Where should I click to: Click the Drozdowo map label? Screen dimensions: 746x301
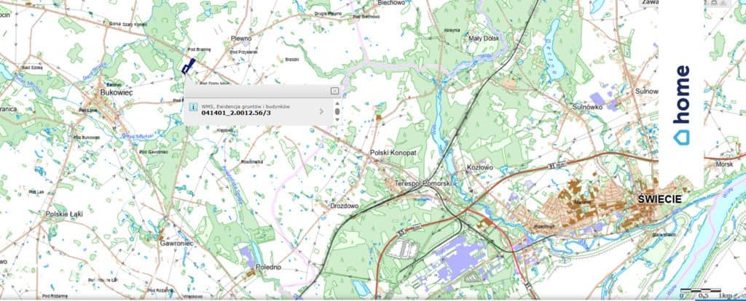pos(345,206)
